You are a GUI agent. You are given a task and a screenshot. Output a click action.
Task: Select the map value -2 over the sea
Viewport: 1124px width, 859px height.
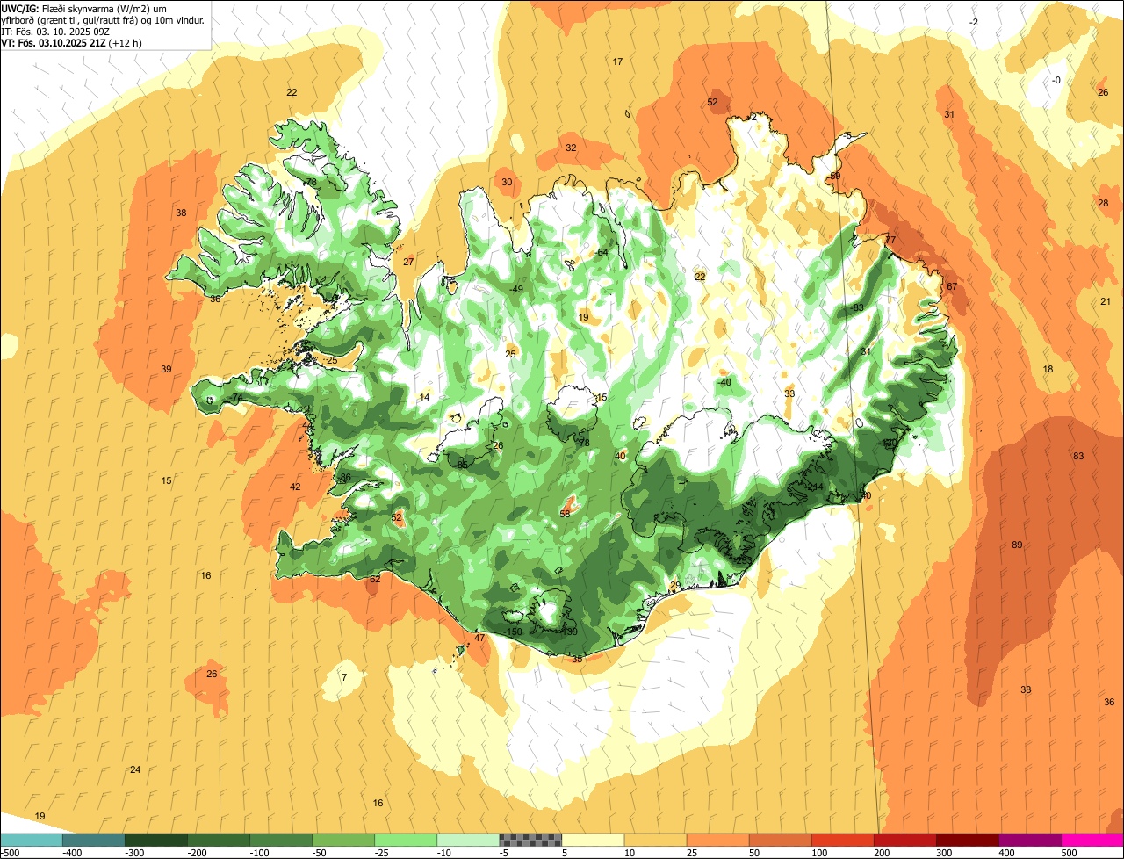point(973,21)
